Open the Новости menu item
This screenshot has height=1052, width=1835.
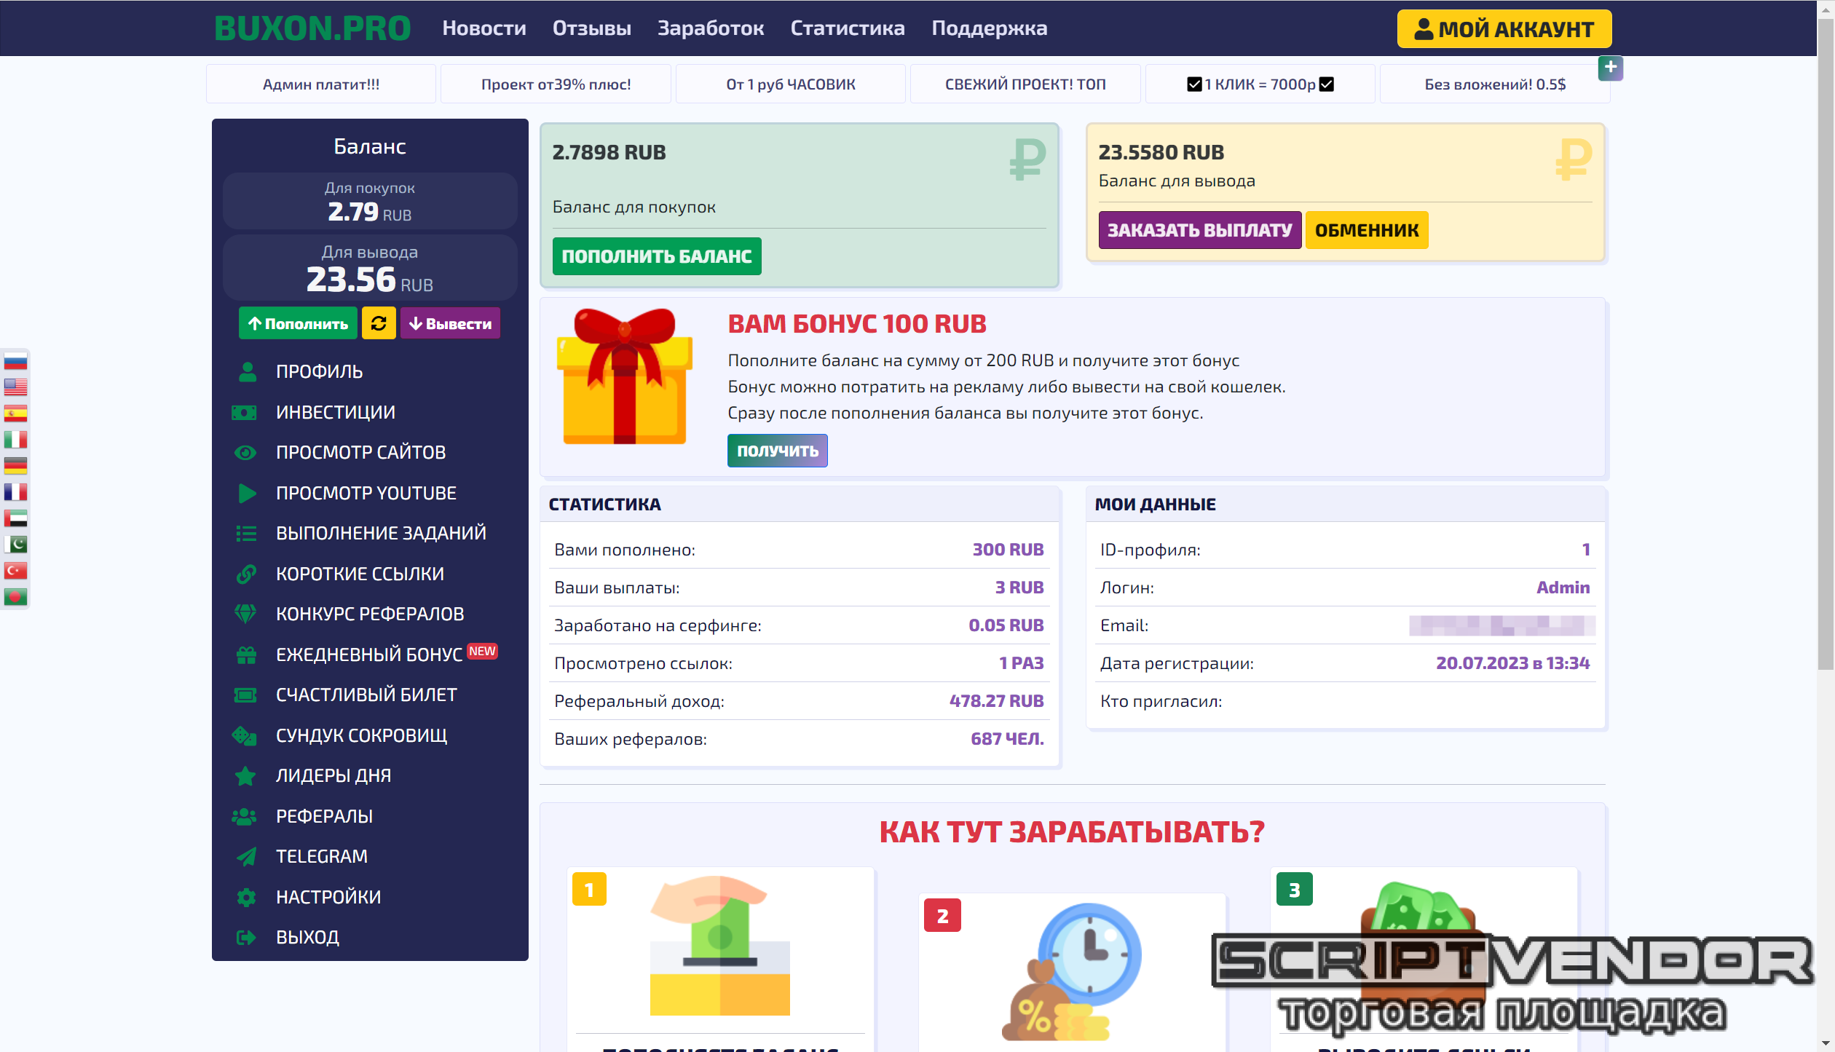tap(484, 28)
